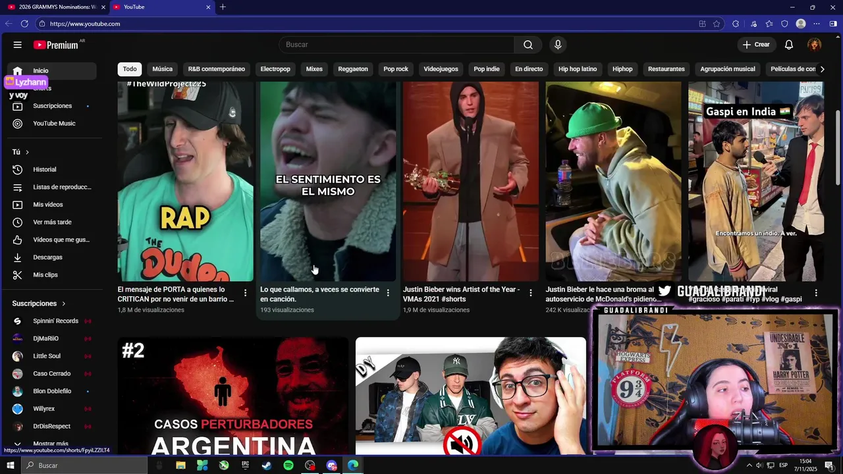Select the Todo filter chip
This screenshot has height=474, width=843.
tap(130, 69)
